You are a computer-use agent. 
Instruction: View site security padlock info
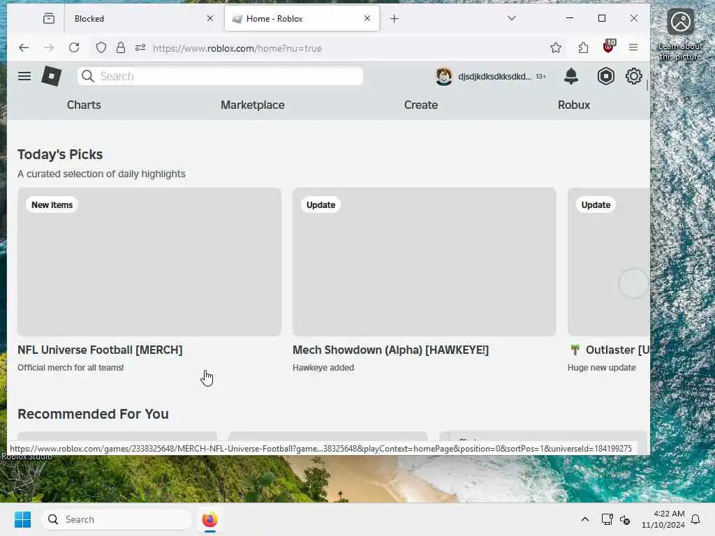point(120,48)
